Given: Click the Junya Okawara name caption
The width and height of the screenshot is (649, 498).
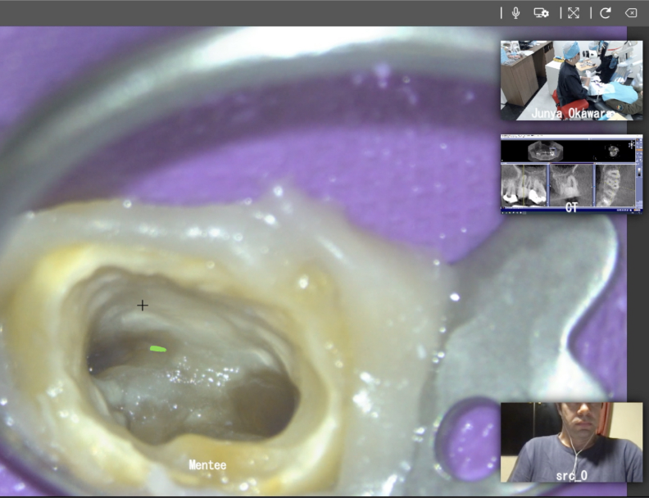Looking at the screenshot, I should point(571,114).
